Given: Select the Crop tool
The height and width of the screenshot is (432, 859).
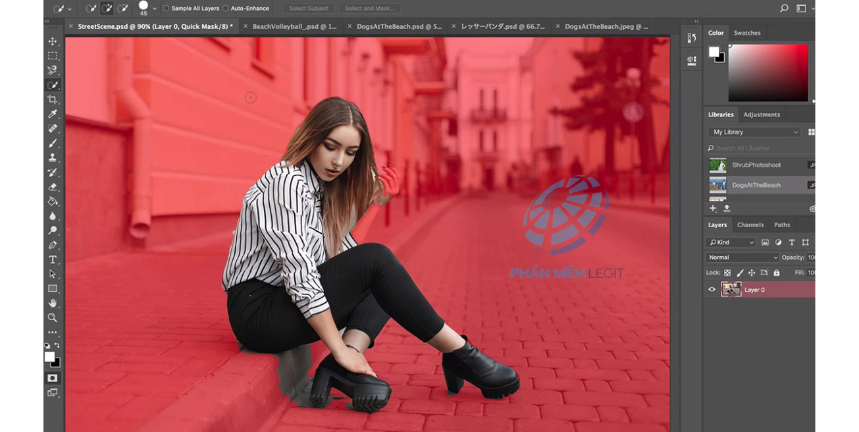Looking at the screenshot, I should [x=53, y=99].
